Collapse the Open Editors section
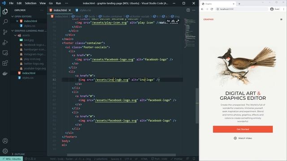This screenshot has width=287, height=161. pyautogui.click(x=22, y=17)
